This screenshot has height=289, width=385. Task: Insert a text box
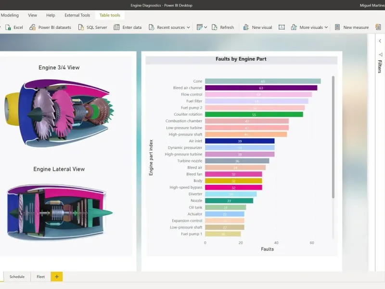point(282,27)
